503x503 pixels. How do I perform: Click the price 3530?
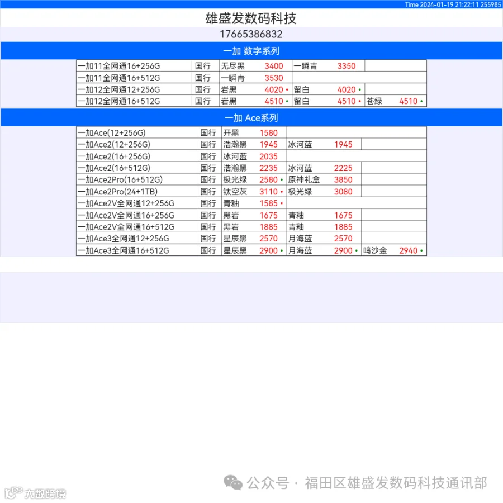(274, 78)
